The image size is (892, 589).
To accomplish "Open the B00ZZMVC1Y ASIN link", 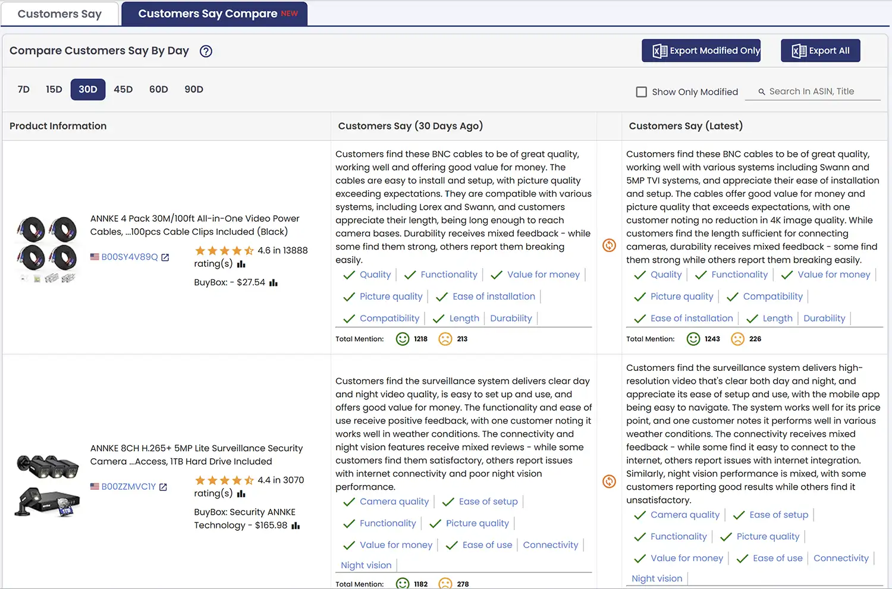I will point(128,486).
